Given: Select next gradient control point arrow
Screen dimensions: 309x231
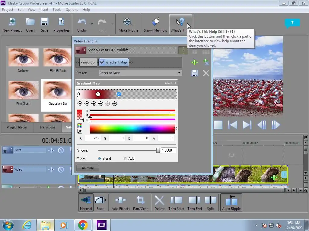Looking at the screenshot, I should point(101,103).
